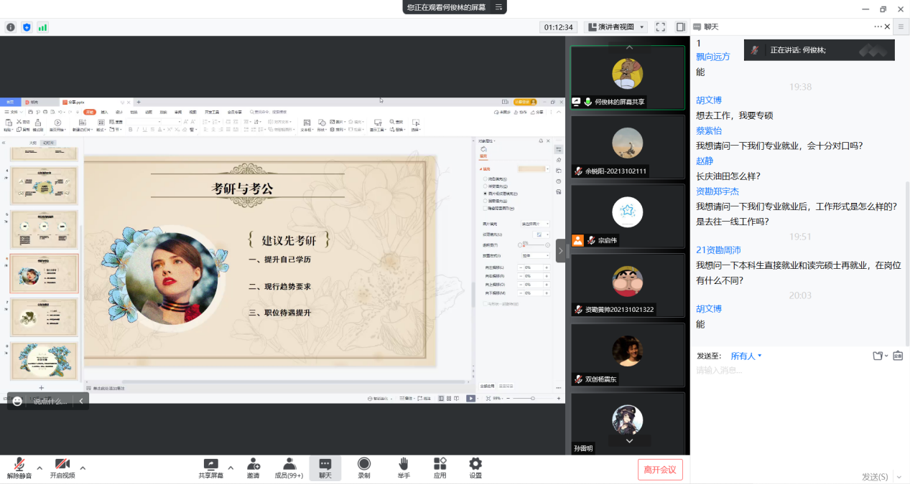Raise hand using the 举手 icon
Screen dimensions: 910x484
pos(404,465)
